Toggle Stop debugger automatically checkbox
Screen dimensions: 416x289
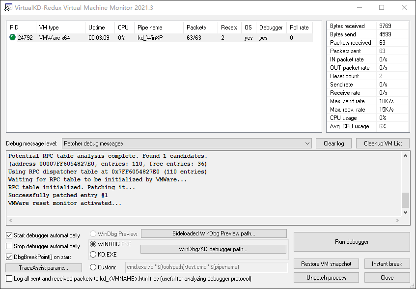pyautogui.click(x=9, y=246)
